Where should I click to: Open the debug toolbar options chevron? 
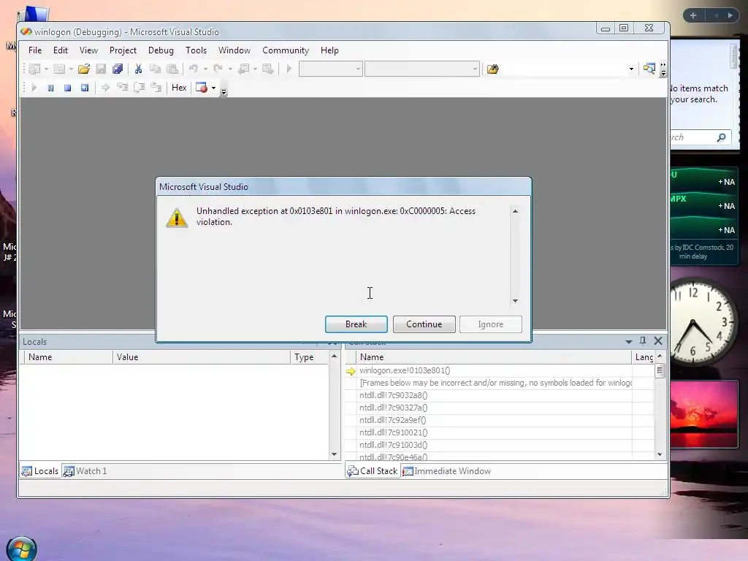pos(224,91)
